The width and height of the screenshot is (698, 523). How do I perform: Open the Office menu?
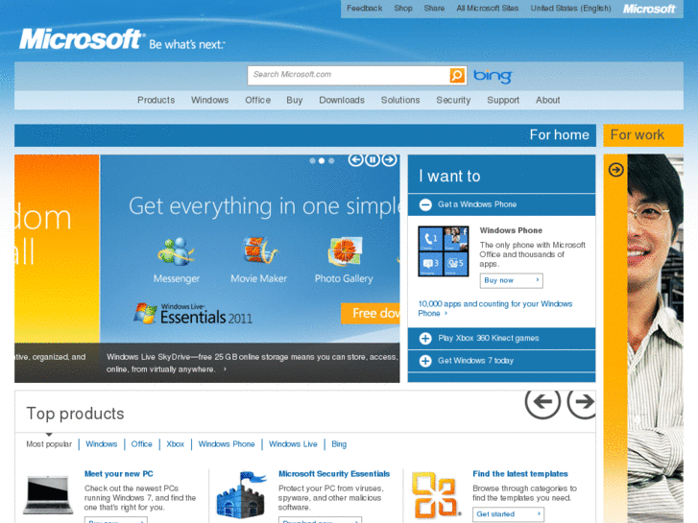(x=257, y=100)
